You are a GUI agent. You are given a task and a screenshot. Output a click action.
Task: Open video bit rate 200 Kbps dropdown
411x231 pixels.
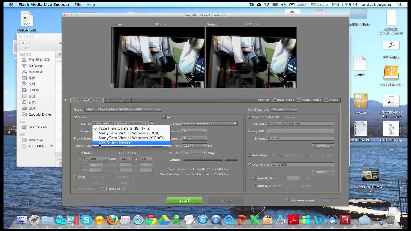(x=98, y=159)
